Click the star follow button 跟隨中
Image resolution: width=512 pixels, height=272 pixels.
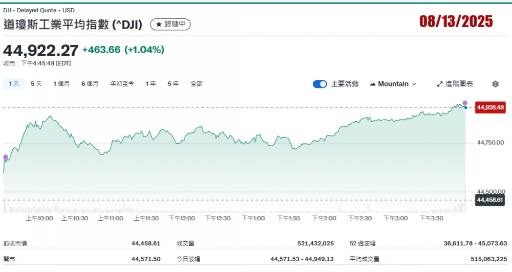click(x=170, y=24)
